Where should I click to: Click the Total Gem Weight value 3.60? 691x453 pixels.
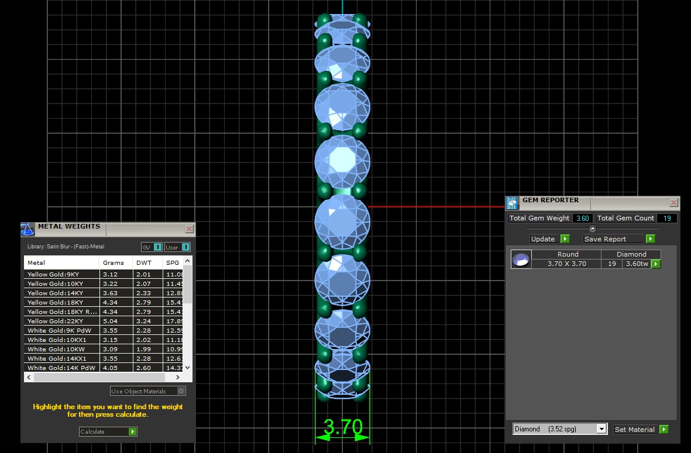click(583, 219)
